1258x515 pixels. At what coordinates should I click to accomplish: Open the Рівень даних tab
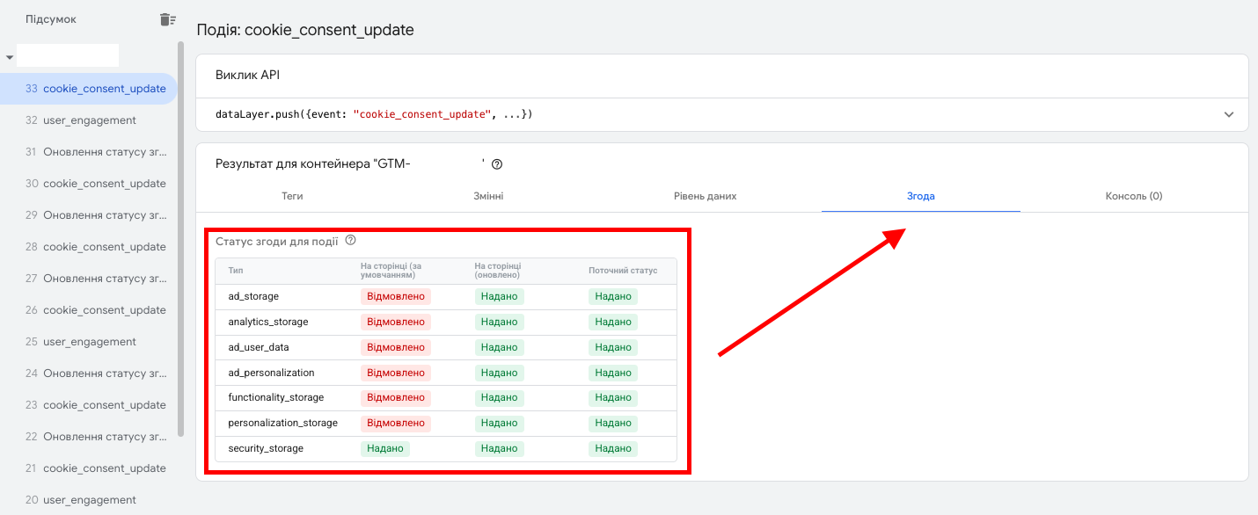tap(705, 196)
